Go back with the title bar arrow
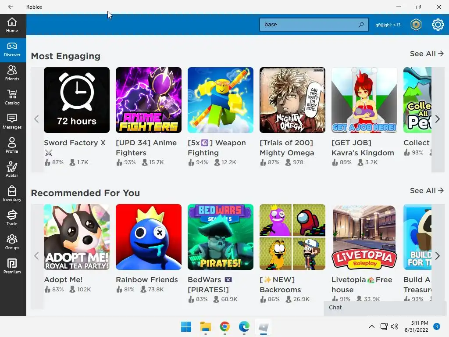449x337 pixels. pyautogui.click(x=11, y=7)
